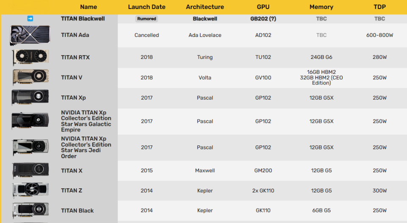407x223 pixels.
Task: Click the Cancelled launch date for TITAN Ada
Action: coord(147,35)
